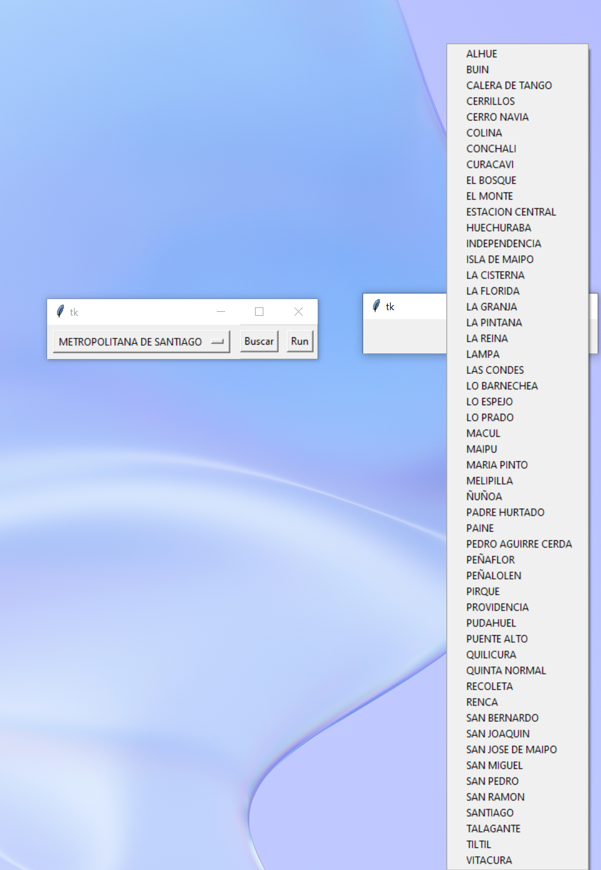Select LA CISTERNA in the menu
Image resolution: width=601 pixels, height=870 pixels.
tap(517, 275)
